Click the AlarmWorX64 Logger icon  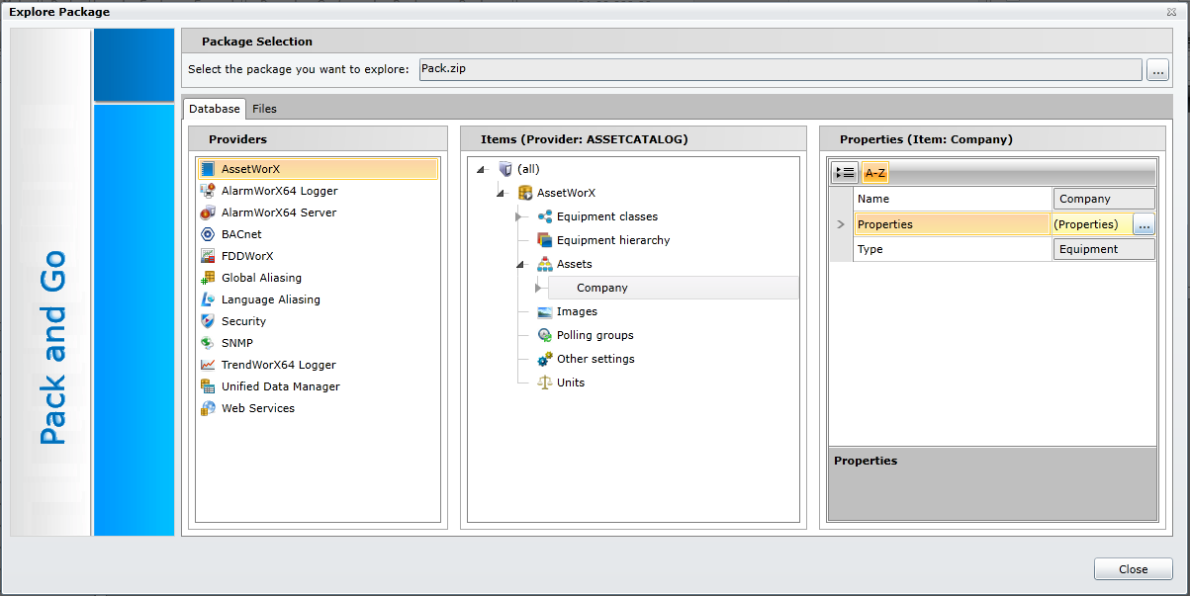pyautogui.click(x=208, y=191)
